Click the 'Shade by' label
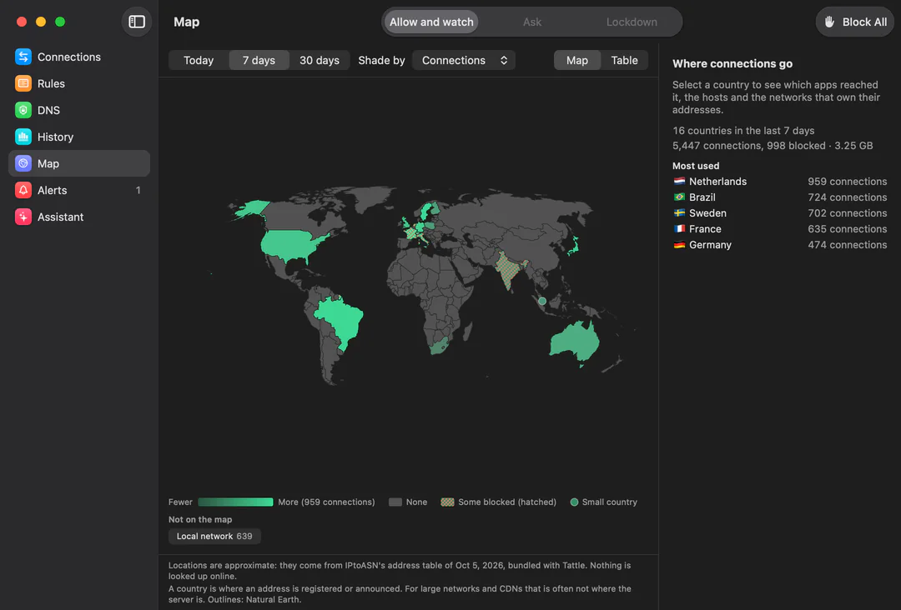The image size is (901, 610). 381,60
